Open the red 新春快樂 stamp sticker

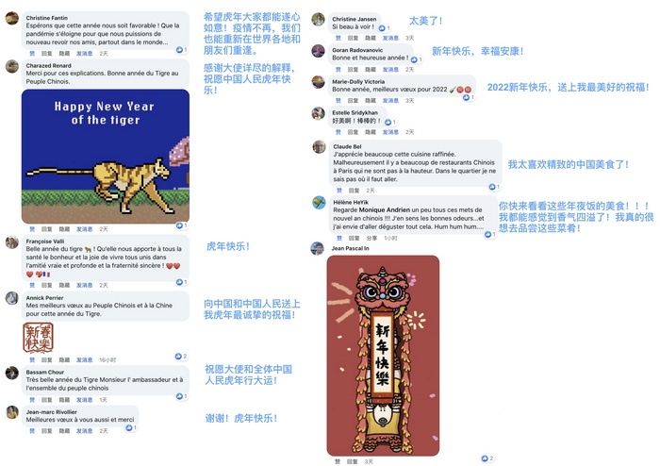click(38, 338)
